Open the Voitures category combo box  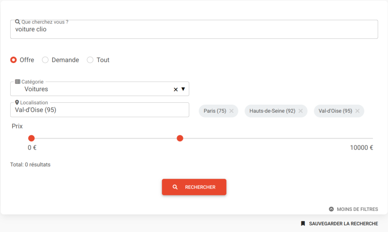(95, 90)
